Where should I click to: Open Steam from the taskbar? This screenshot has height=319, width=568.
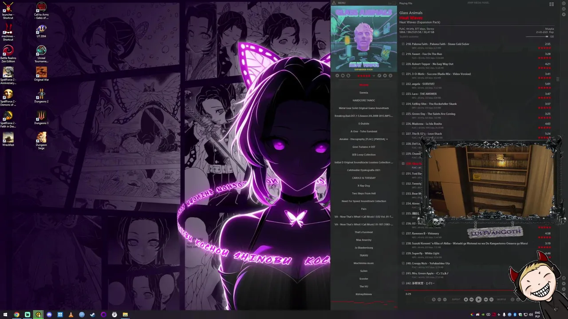(92, 315)
